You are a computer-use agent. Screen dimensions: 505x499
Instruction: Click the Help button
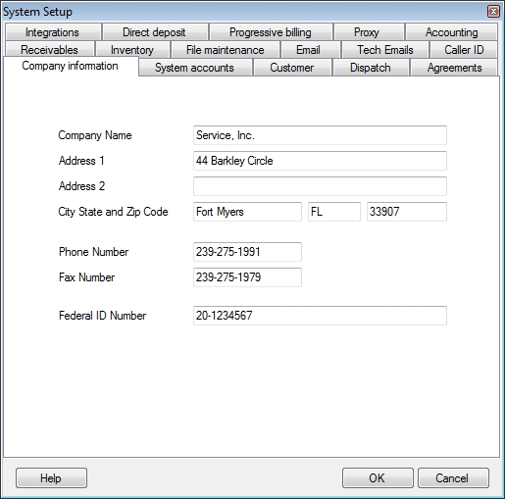51,478
